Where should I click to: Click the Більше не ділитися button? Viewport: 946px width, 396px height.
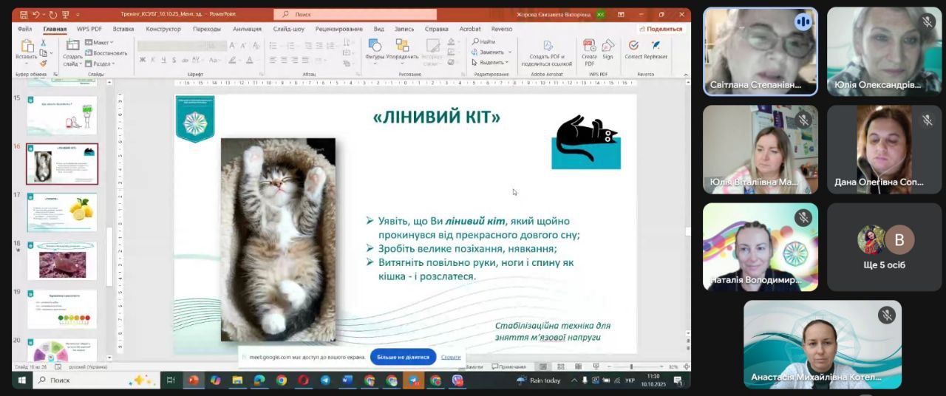coord(403,357)
